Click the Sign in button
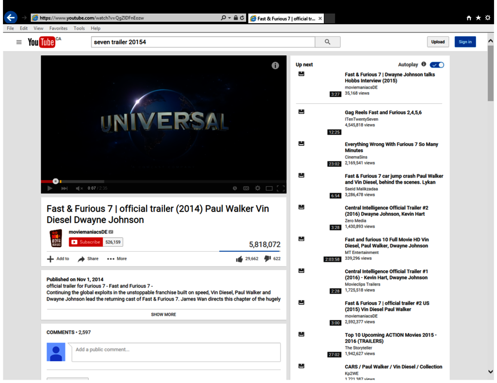Viewport: 497px width, 383px height. pyautogui.click(x=465, y=42)
